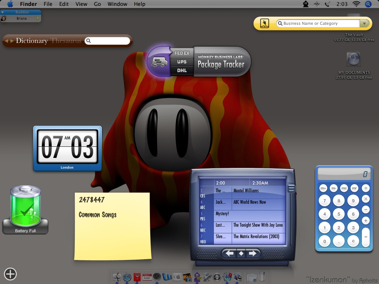Open the Edit menu
This screenshot has height=284, width=379.
(x=64, y=4)
